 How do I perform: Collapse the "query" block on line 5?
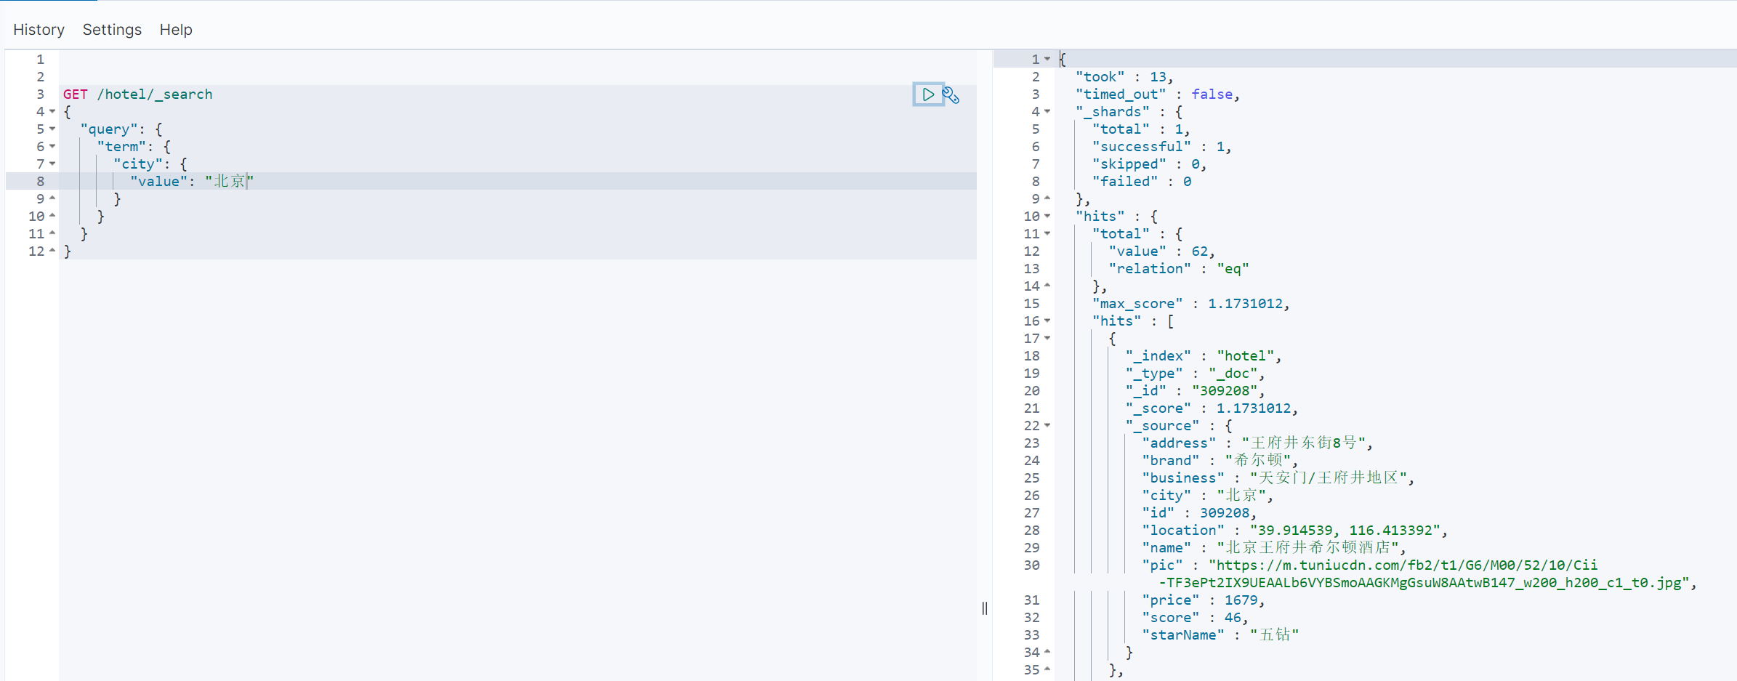(52, 129)
